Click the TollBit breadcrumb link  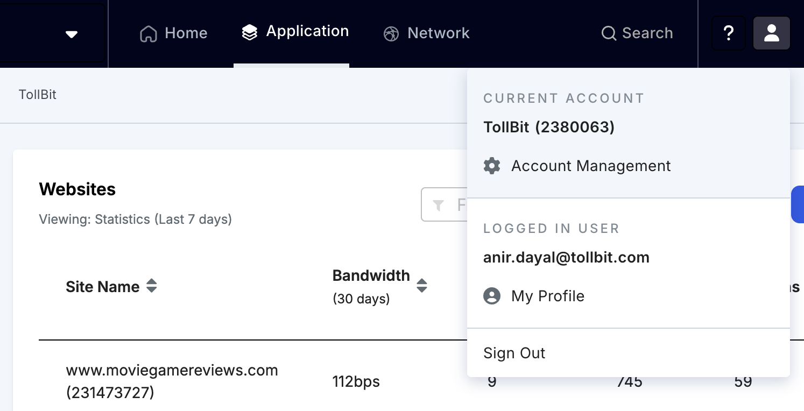tap(38, 95)
